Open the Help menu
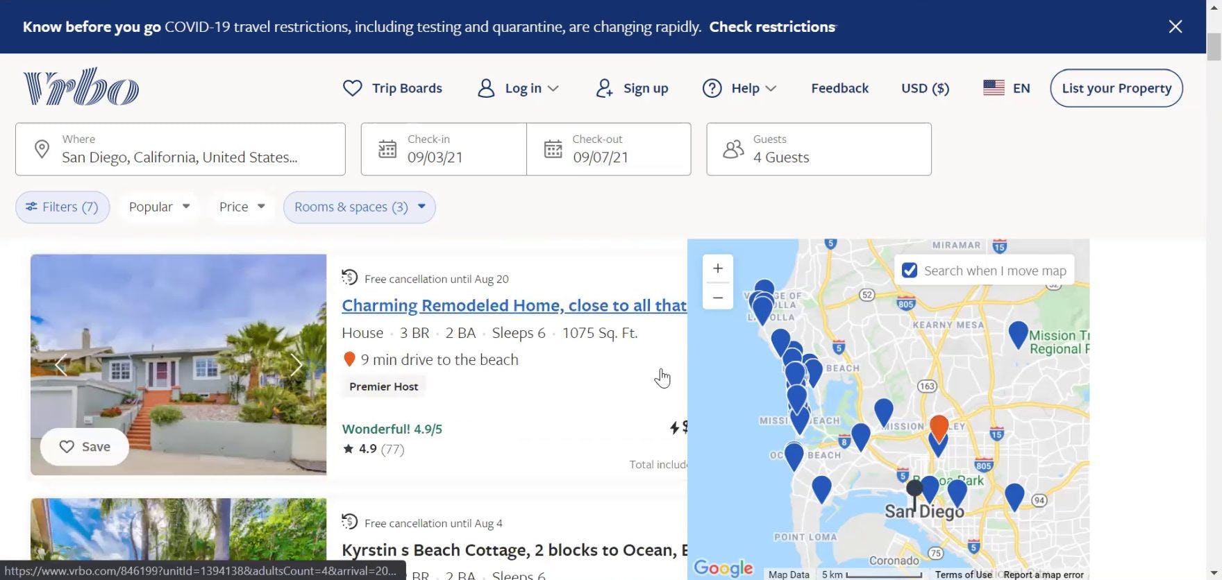1222x580 pixels. pos(739,88)
